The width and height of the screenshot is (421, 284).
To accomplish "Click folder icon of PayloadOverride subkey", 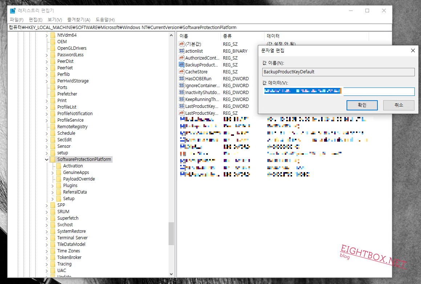I will point(59,179).
